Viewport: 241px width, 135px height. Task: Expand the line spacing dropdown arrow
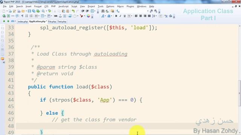click(x=156, y=16)
